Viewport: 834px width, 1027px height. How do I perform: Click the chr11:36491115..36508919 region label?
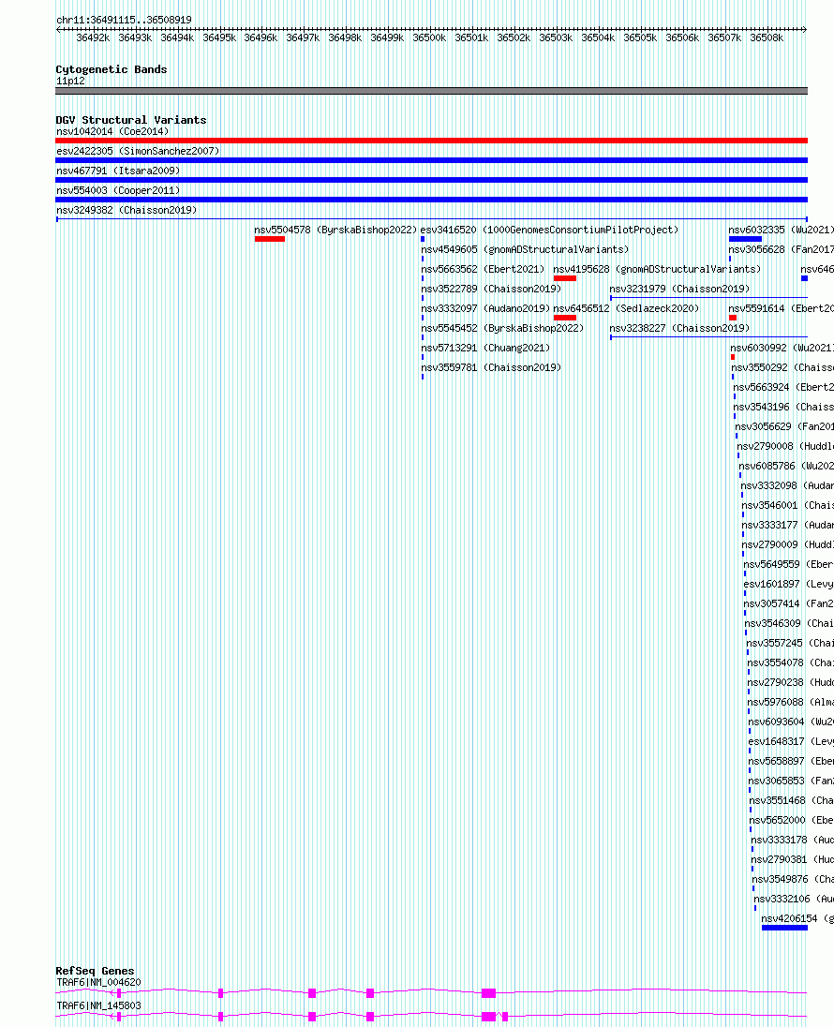point(124,21)
